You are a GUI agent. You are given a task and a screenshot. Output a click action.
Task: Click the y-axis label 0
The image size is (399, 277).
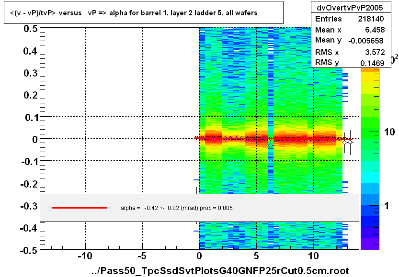click(35, 140)
